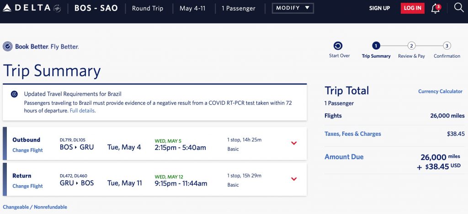Viewport: 468px width, 214px height.
Task: Click the Book Better Fly Better badge icon
Action: point(8,47)
